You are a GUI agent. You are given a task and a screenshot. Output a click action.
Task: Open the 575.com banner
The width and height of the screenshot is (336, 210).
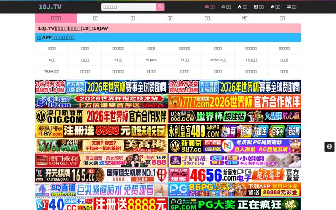pos(101,146)
